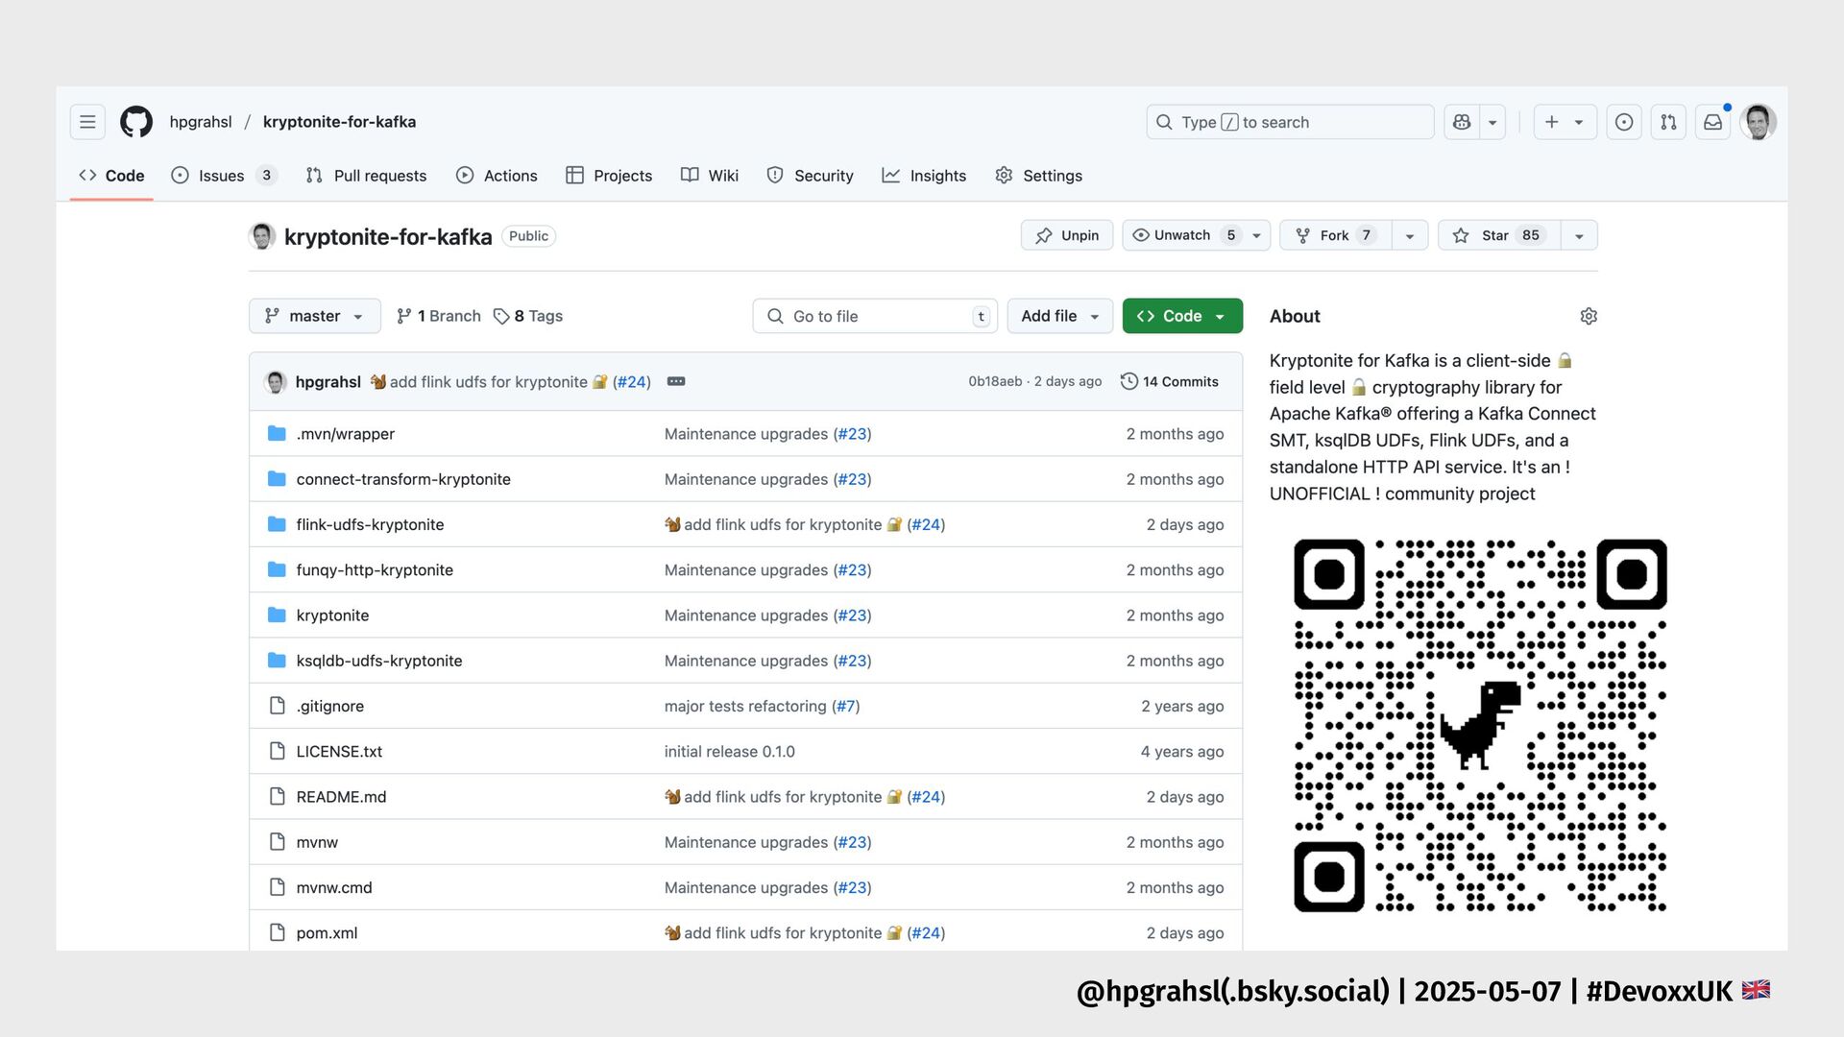Open the notifications inbox icon
The height and width of the screenshot is (1037, 1844).
pos(1712,122)
